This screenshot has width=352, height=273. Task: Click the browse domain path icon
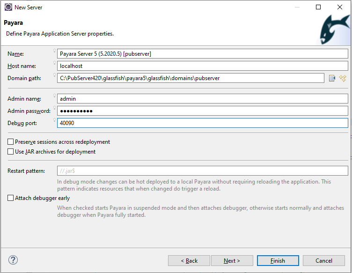click(x=332, y=78)
